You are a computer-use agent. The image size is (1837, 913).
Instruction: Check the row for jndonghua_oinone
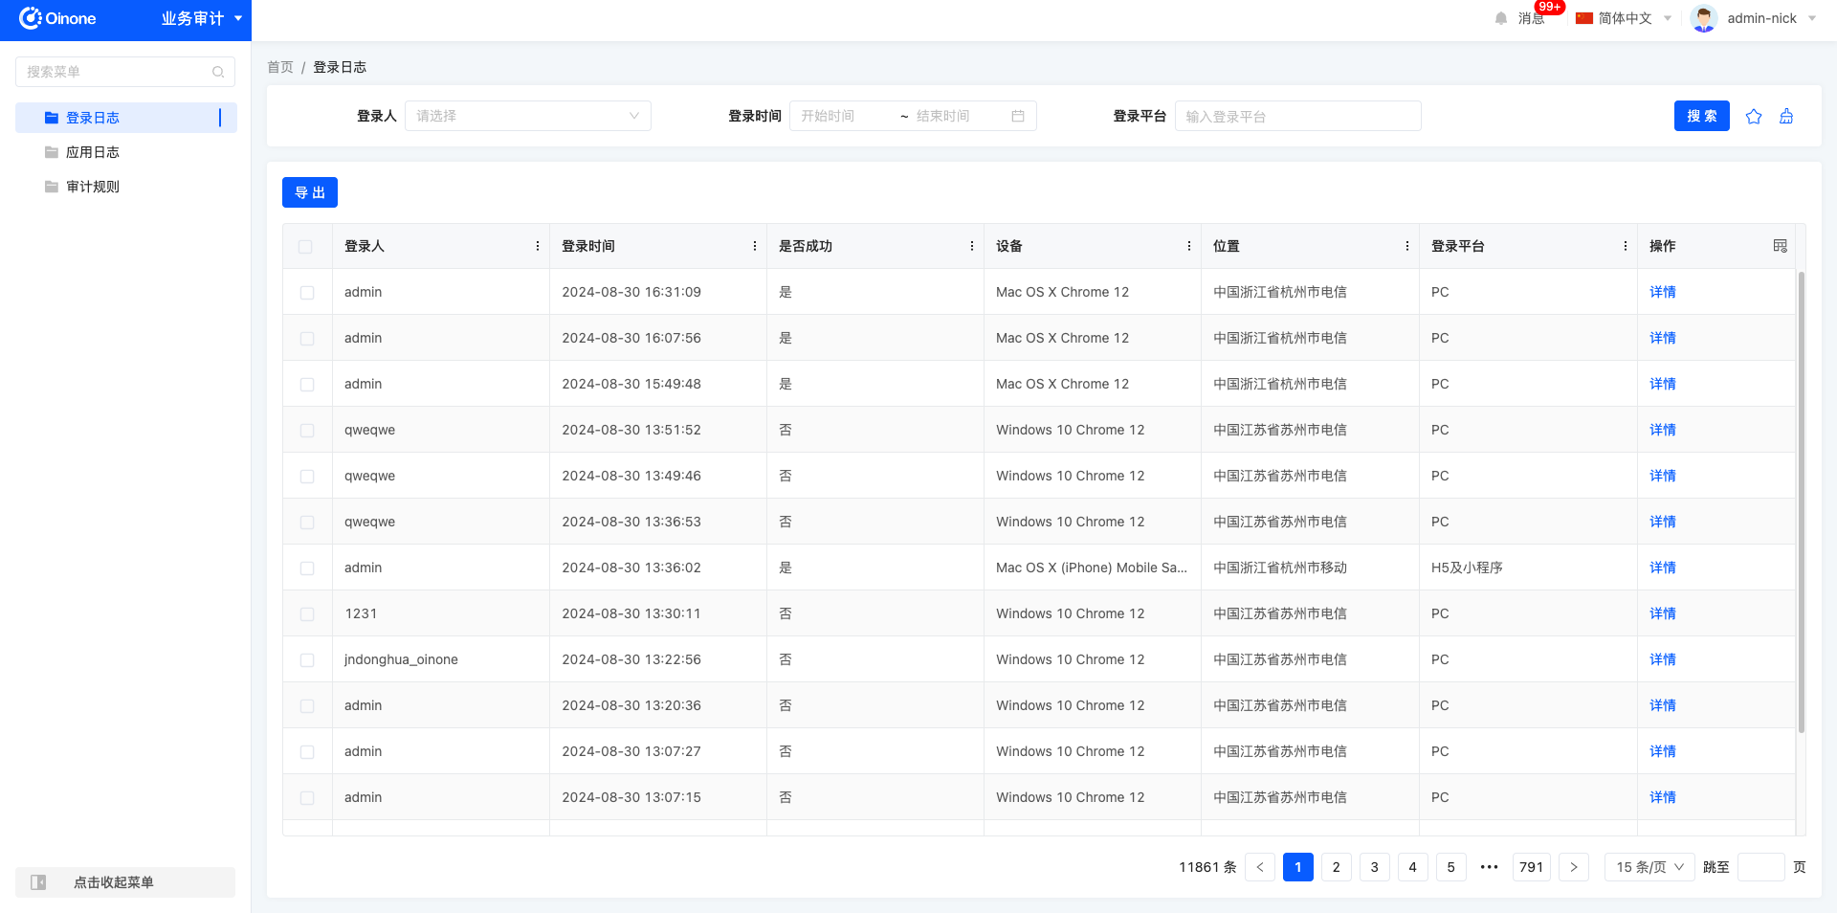click(x=307, y=660)
